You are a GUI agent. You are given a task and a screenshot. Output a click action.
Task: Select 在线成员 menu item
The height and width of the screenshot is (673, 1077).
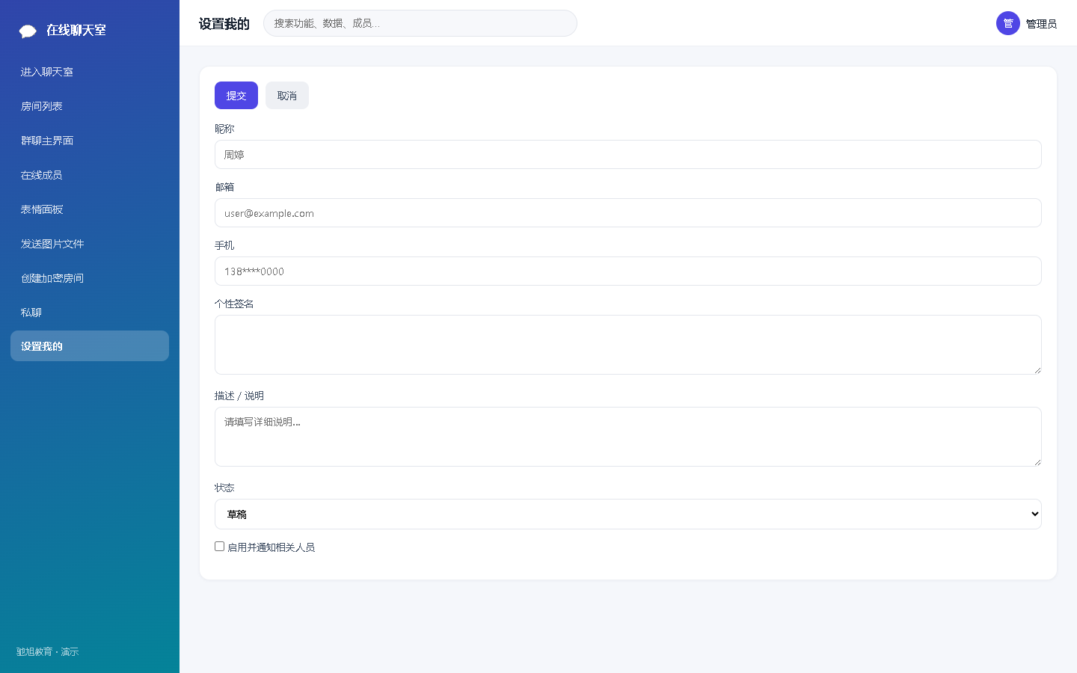tap(90, 175)
